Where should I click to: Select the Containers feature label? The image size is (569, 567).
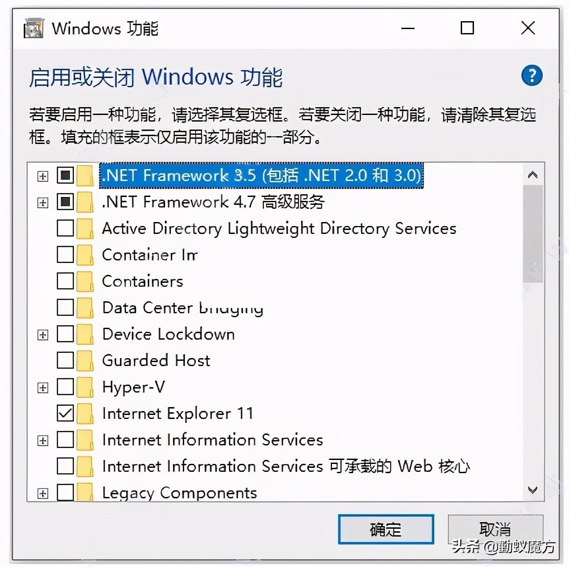pos(143,281)
